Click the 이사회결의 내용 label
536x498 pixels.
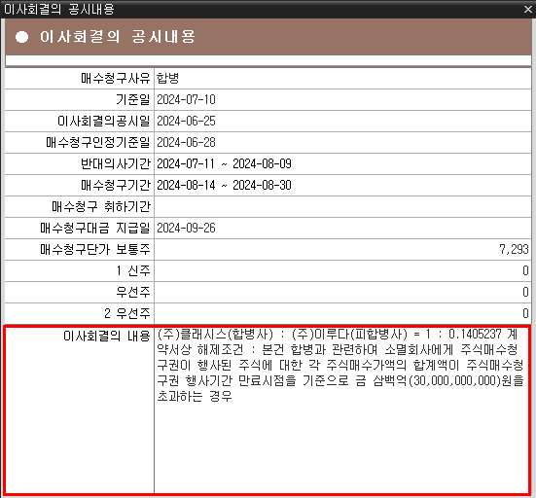click(107, 336)
